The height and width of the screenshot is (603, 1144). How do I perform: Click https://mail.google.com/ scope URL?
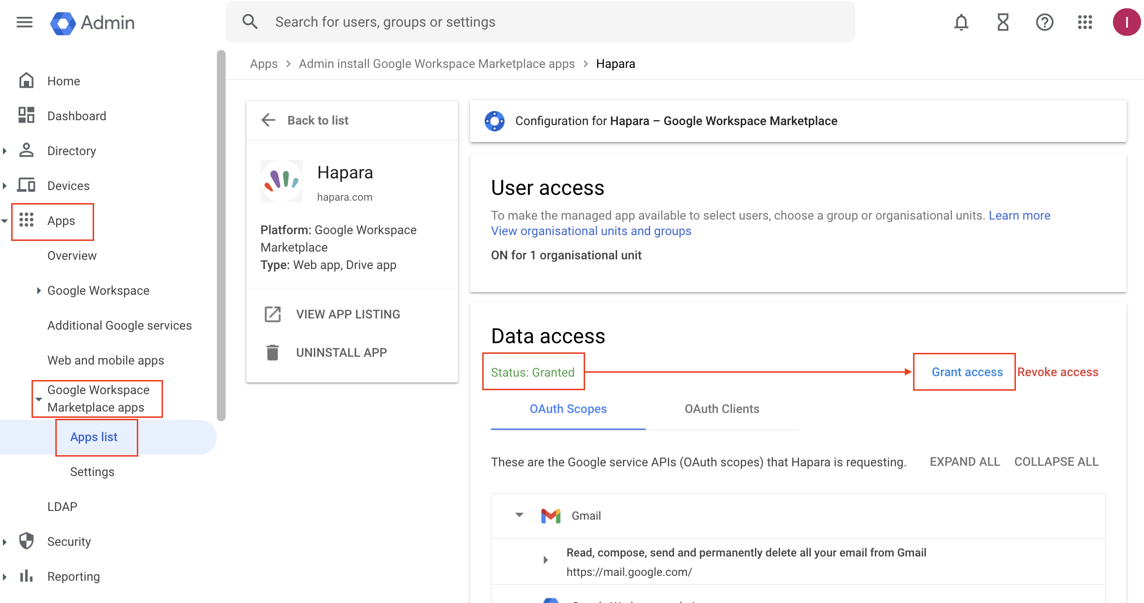629,572
